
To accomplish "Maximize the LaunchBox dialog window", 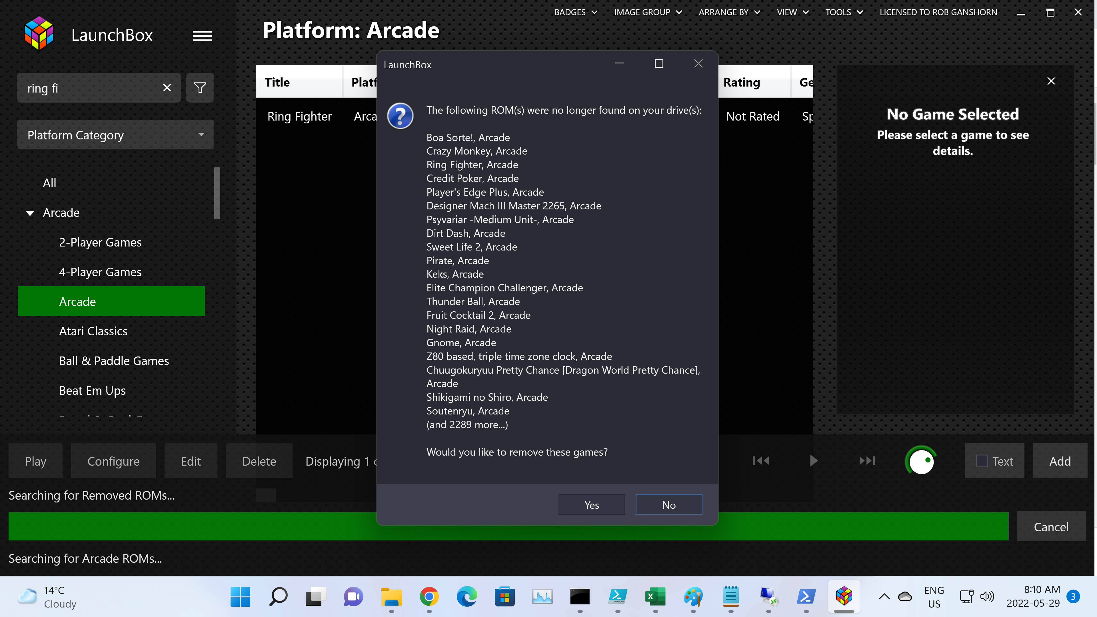I will coord(659,63).
